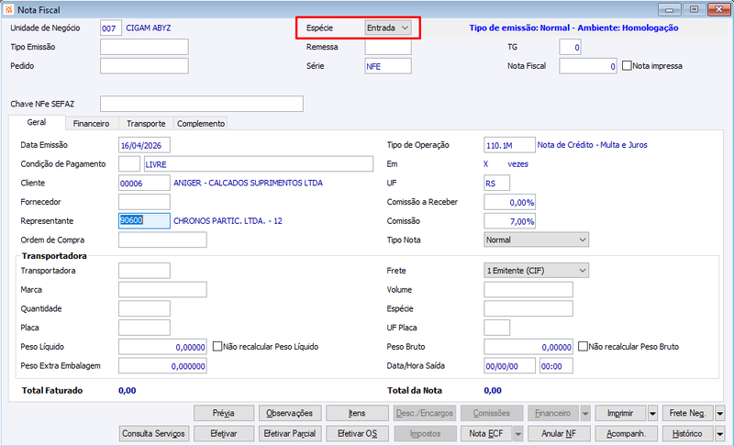Click the Volume input field

click(528, 290)
